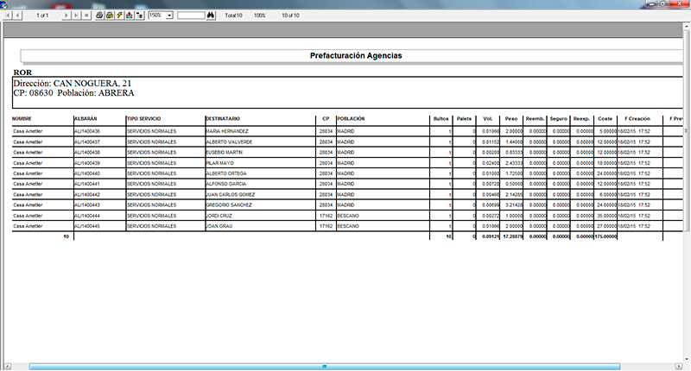Select albarán AL/1400440 cell
Viewport: 691px width, 371px height.
click(87, 173)
